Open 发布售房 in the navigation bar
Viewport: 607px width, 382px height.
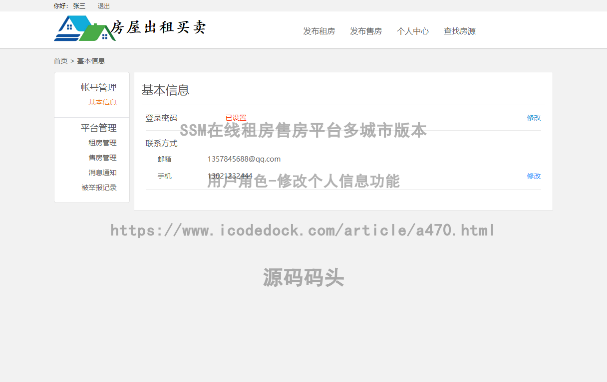tap(366, 31)
